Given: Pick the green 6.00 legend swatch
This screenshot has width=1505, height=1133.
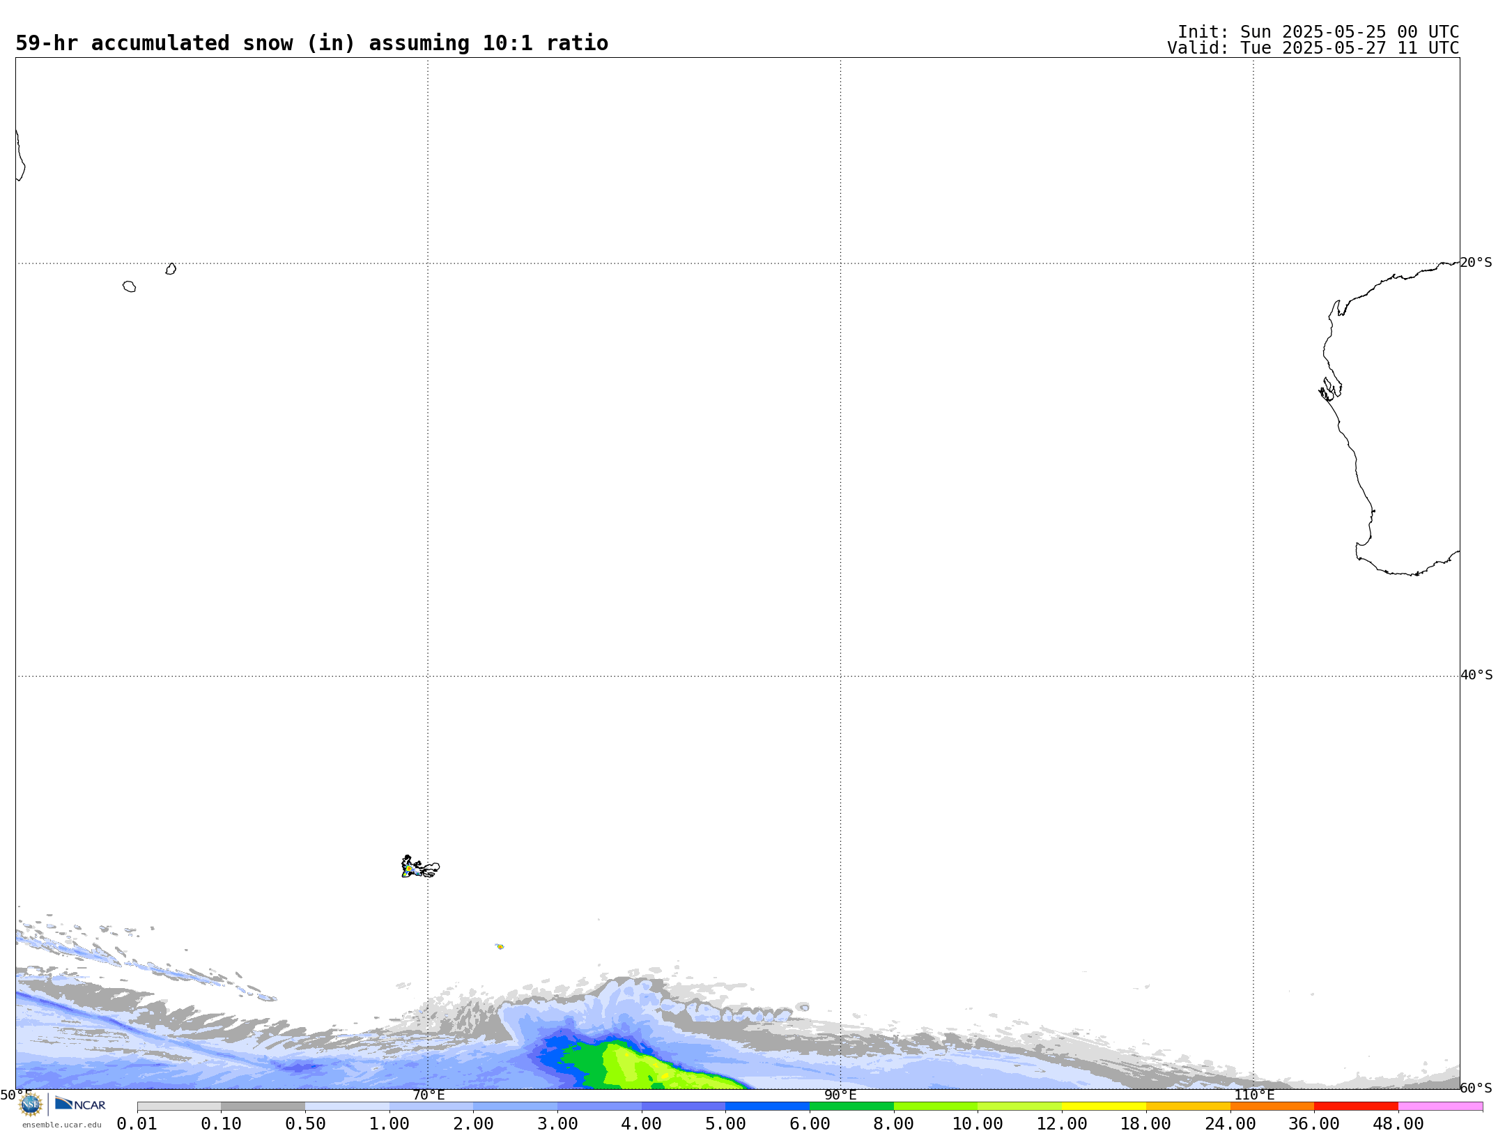Looking at the screenshot, I should pos(851,1107).
